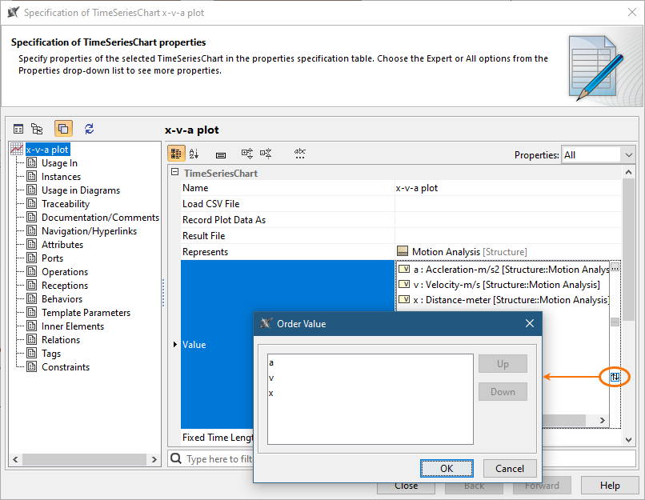645x500 pixels.
Task: Toggle the categorized properties view button
Action: [x=177, y=154]
